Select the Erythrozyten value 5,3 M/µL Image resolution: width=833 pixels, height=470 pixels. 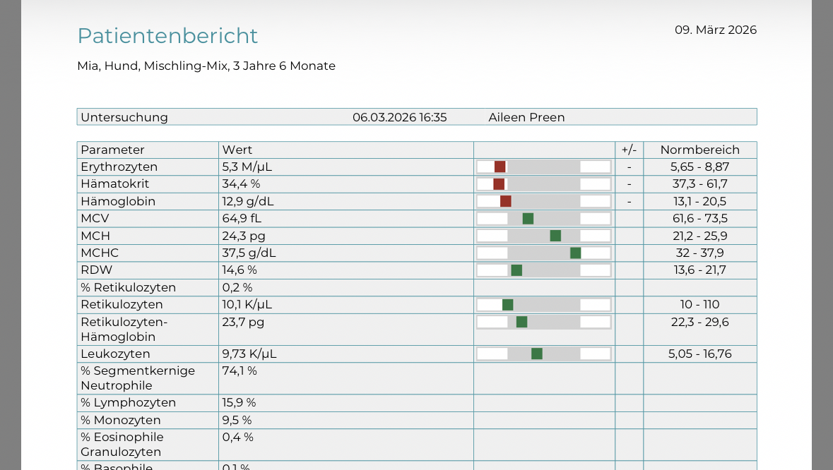click(x=247, y=167)
